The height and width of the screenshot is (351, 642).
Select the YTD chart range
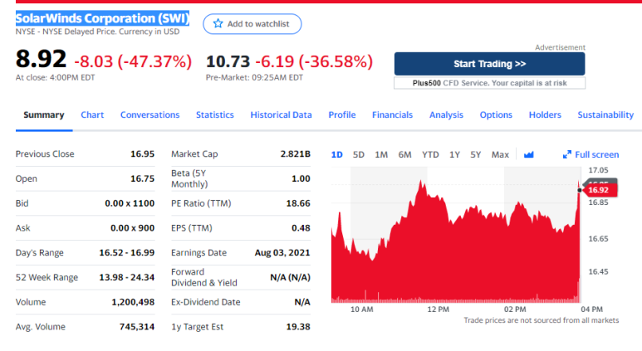(430, 154)
